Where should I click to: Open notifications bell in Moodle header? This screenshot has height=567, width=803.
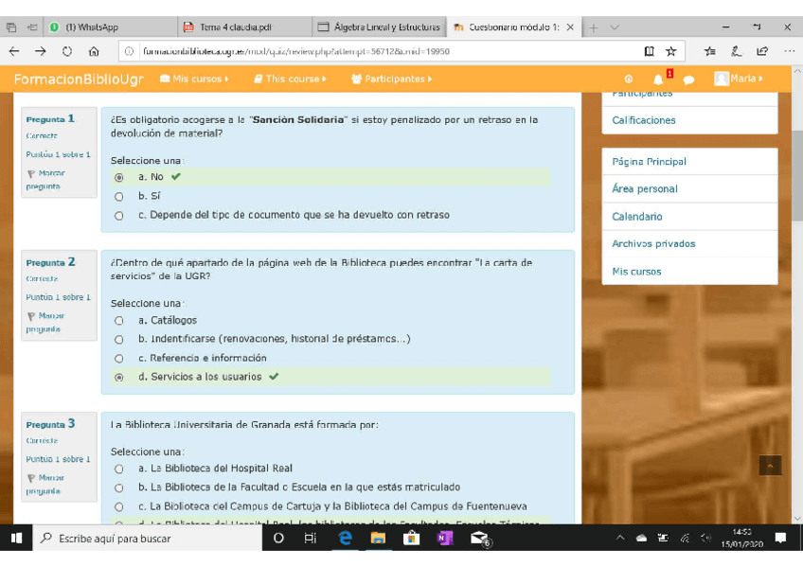tap(658, 80)
